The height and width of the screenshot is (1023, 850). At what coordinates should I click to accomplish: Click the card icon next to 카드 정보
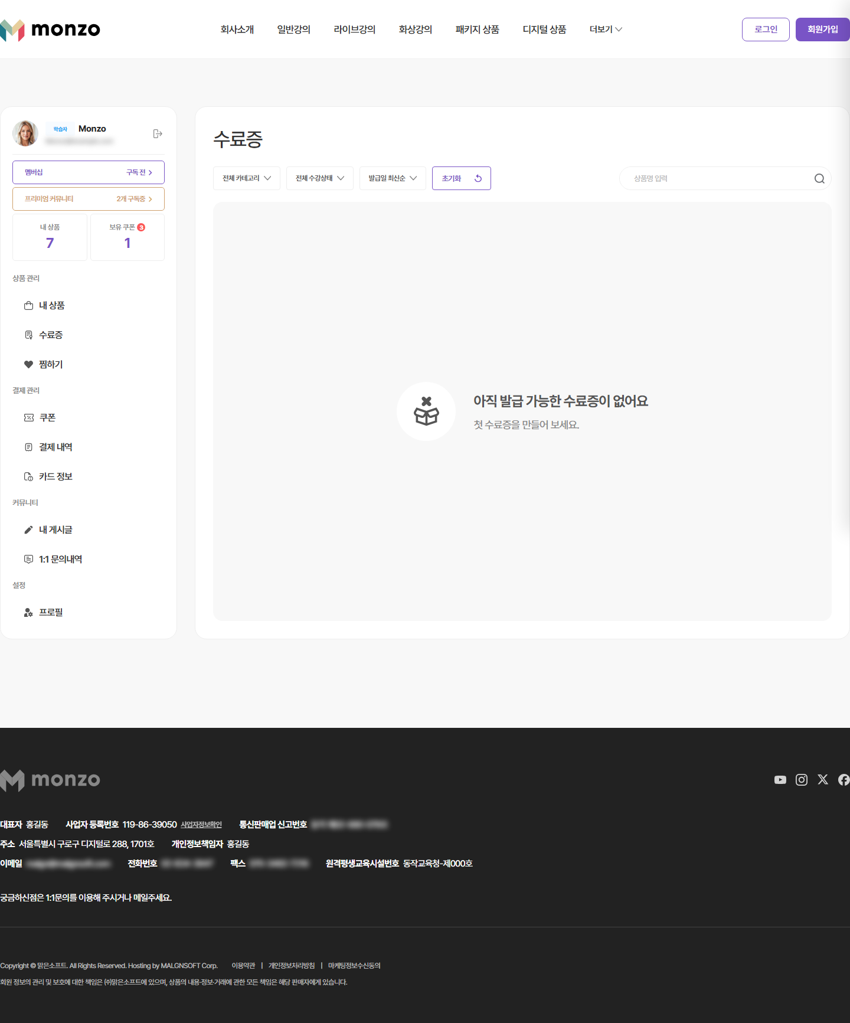point(28,476)
